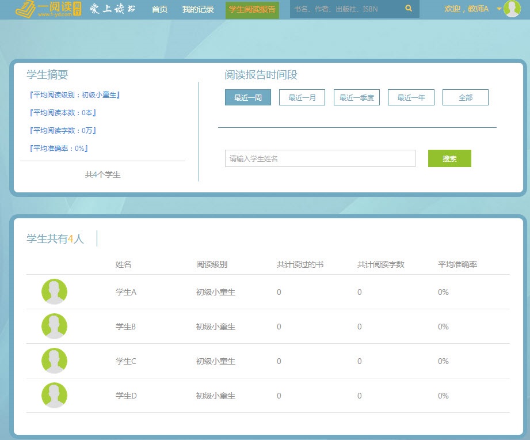
Task: Click the search magnifier icon in header
Action: tap(409, 9)
